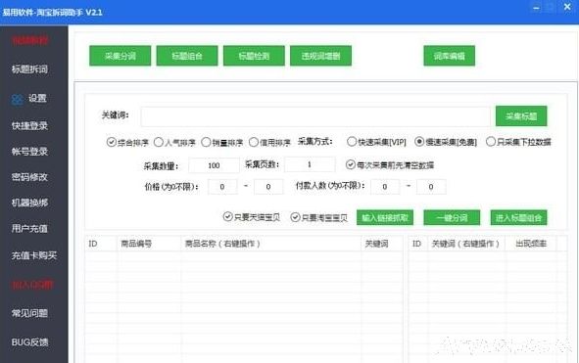Viewport: 579px width, 363px height.
Task: Click the maximum 付款人数 field
Action: pos(431,187)
